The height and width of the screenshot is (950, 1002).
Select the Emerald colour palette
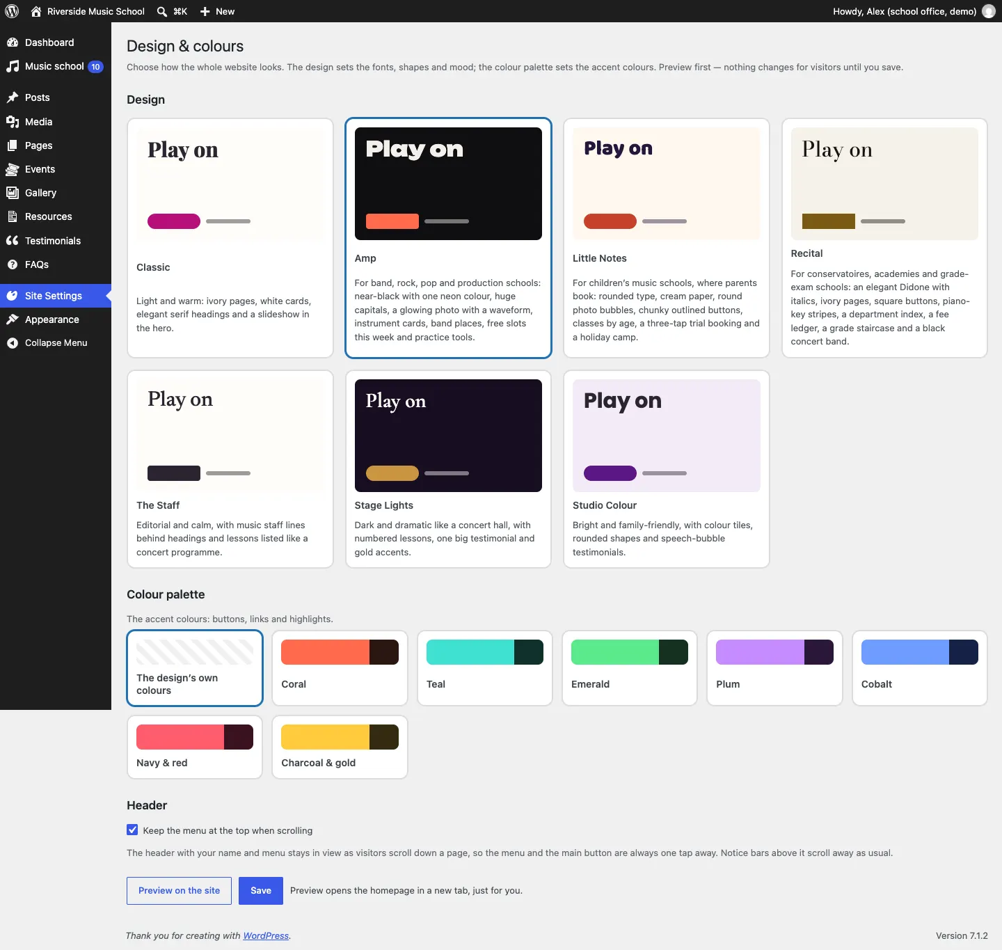(x=630, y=668)
